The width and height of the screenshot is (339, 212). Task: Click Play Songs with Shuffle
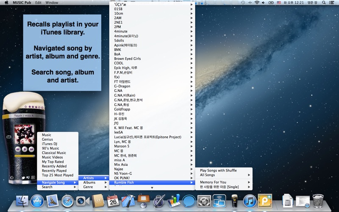click(224, 170)
